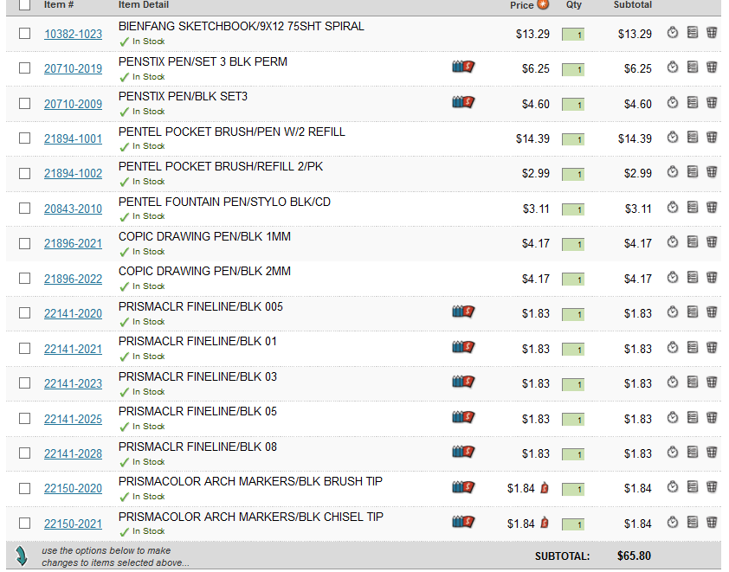Click the red price tag icon beside BRUSH TIP $1.84
Image resolution: width=729 pixels, height=572 pixels.
coord(545,488)
